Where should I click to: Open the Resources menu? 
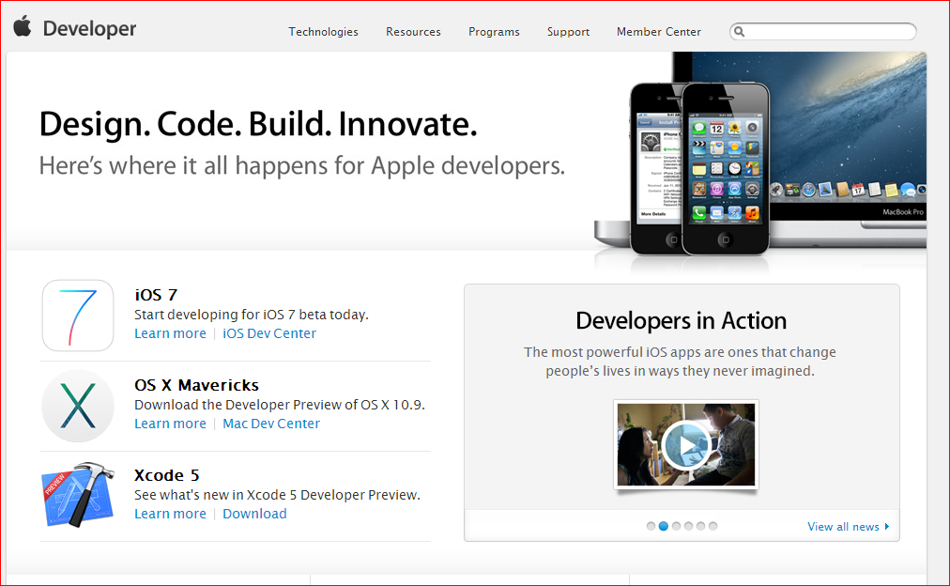(x=413, y=32)
